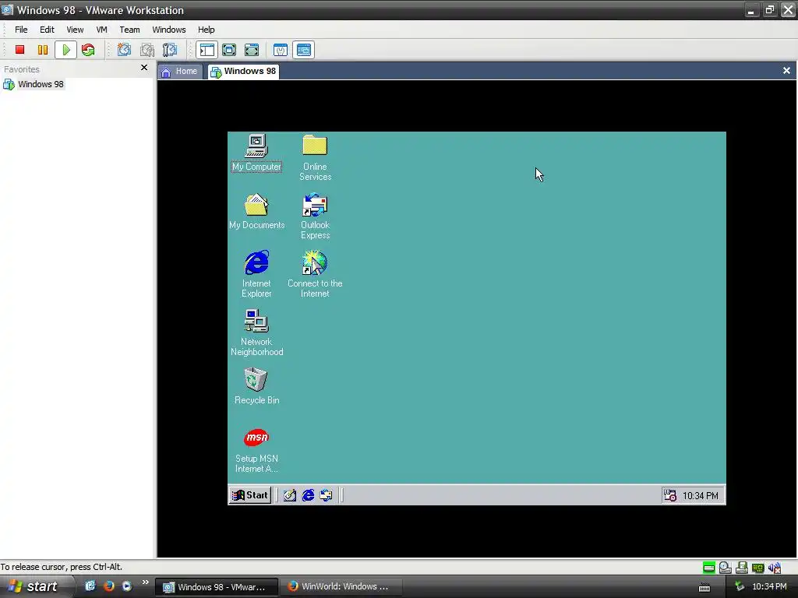Click Windows 98 - VMware taskbar button
The image size is (798, 598).
click(x=217, y=587)
